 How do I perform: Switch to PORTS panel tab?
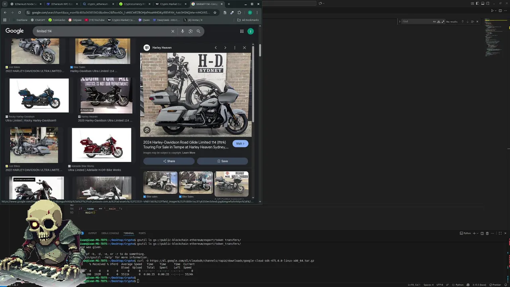[142, 233]
